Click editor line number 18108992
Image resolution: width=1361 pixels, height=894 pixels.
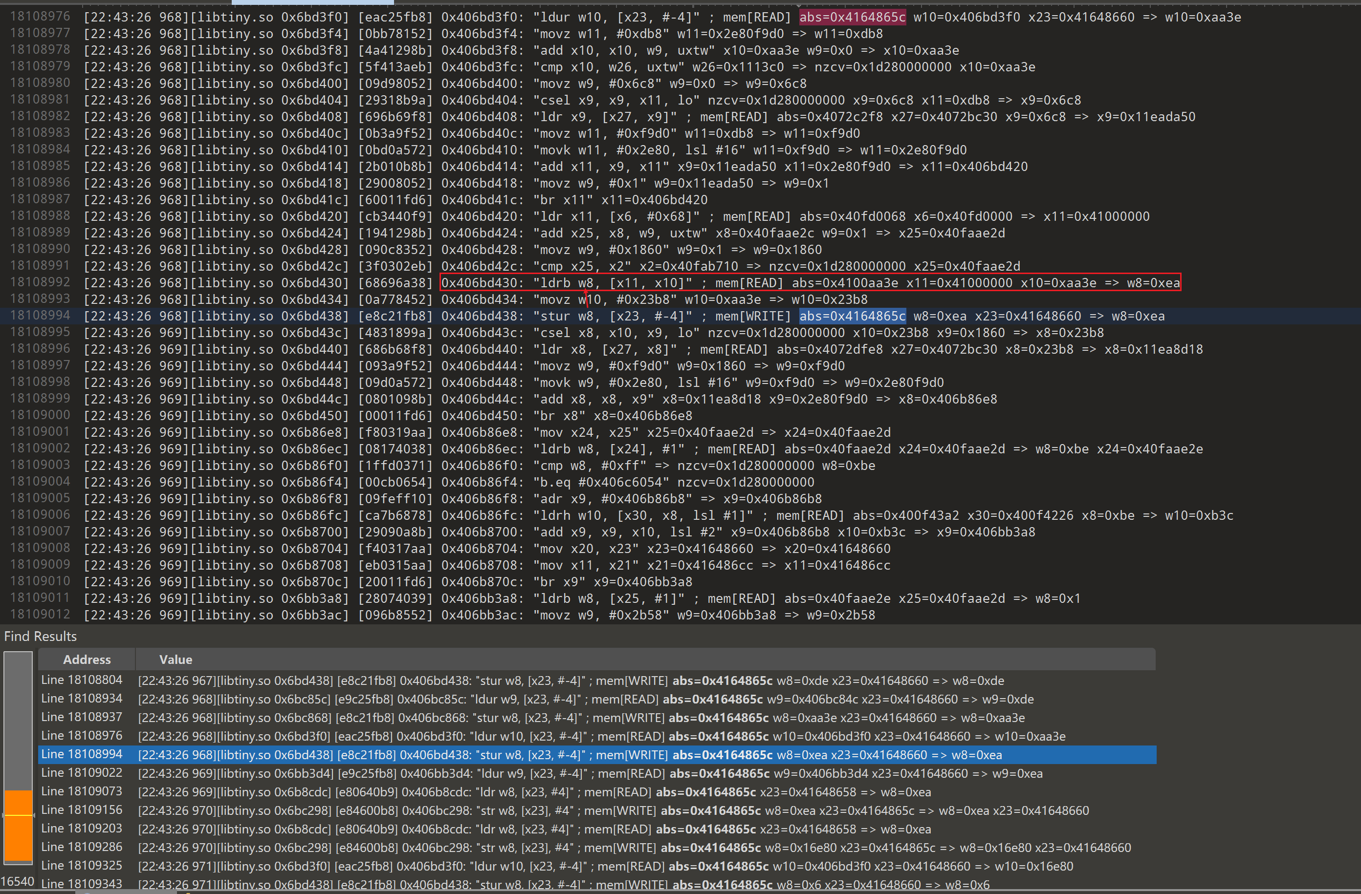tap(40, 282)
